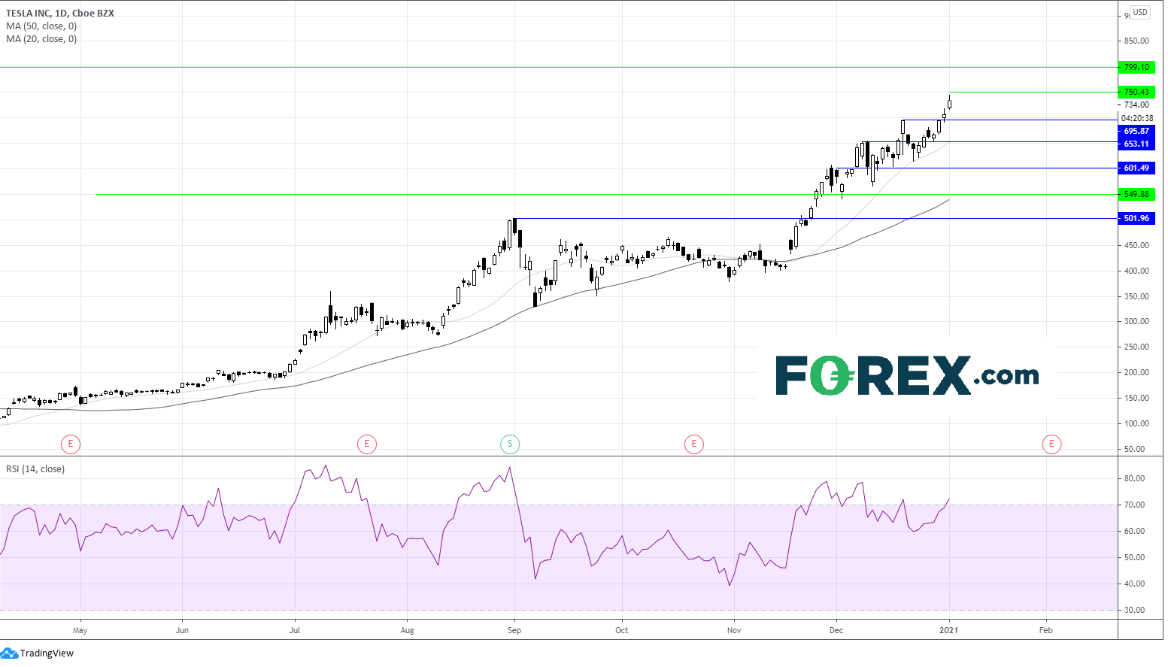
Task: Click the Sep label on time axis
Action: click(514, 631)
